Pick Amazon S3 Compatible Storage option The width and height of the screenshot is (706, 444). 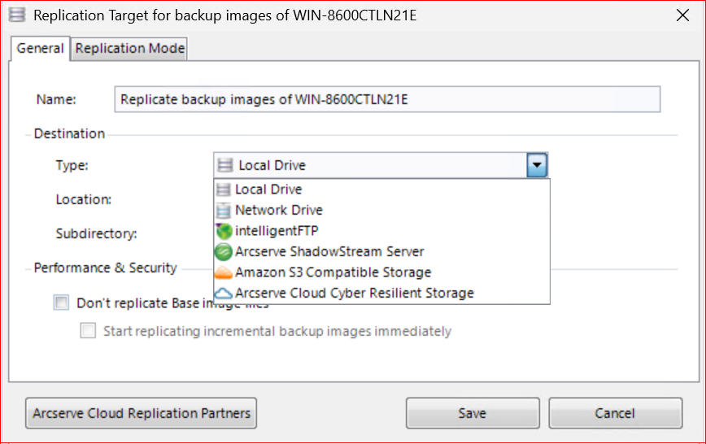tap(381, 272)
